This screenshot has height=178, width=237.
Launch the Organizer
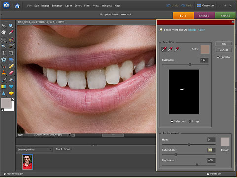(205, 6)
